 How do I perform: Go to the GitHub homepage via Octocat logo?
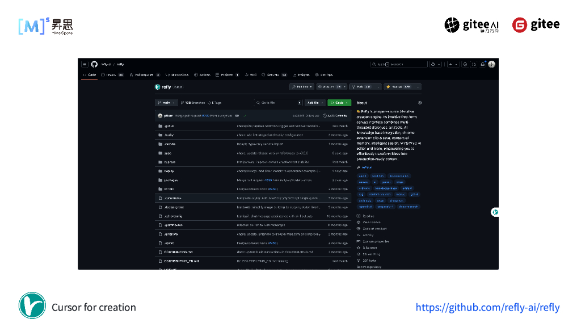click(95, 64)
